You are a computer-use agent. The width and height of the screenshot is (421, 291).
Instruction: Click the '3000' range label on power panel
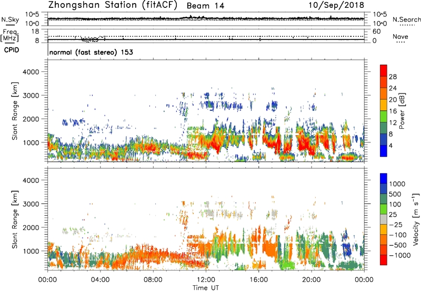pos(31,96)
